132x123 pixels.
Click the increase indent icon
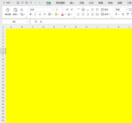pyautogui.click(x=97, y=10)
